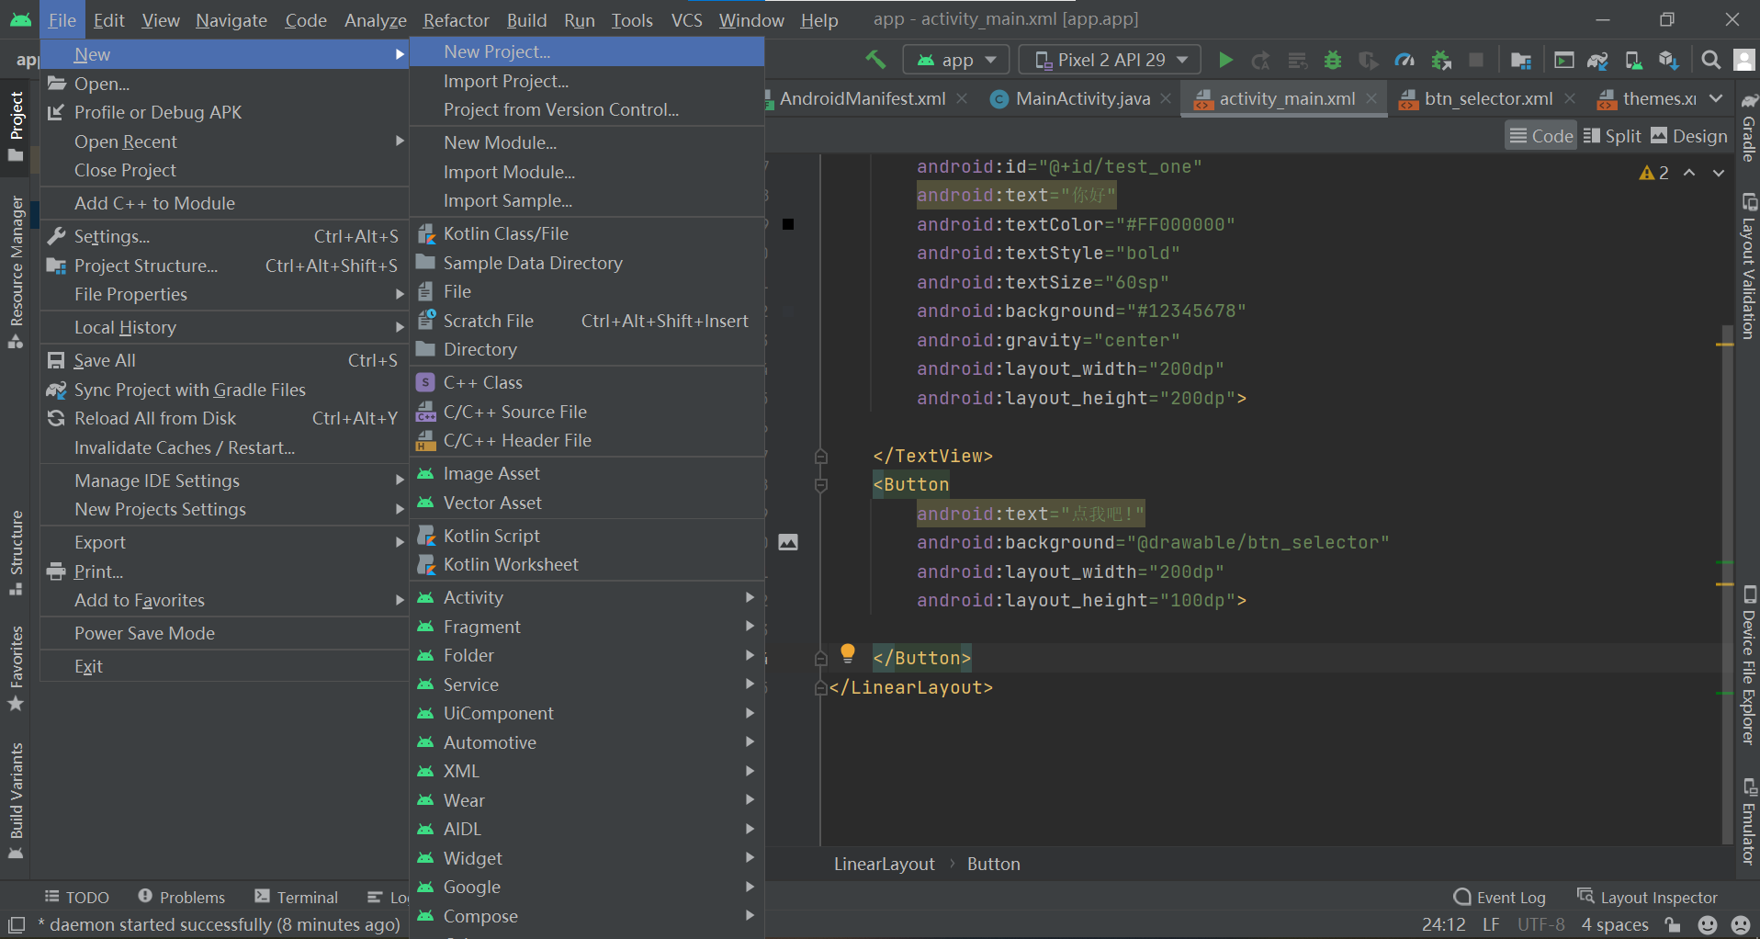Switch editor to Code view
The width and height of the screenshot is (1760, 939).
[1541, 136]
